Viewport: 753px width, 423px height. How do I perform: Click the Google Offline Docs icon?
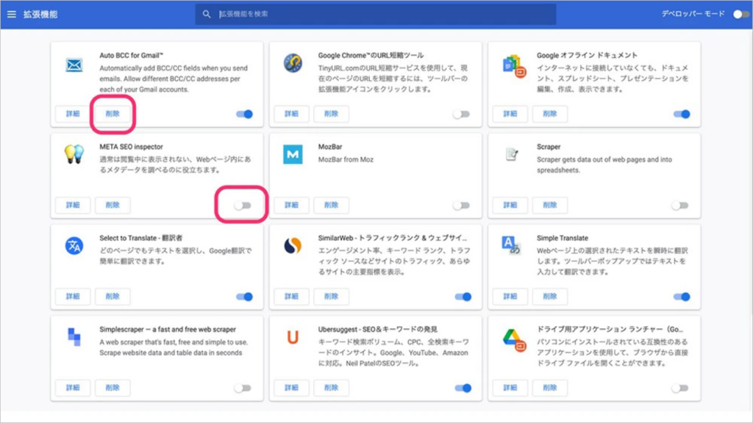tap(514, 65)
